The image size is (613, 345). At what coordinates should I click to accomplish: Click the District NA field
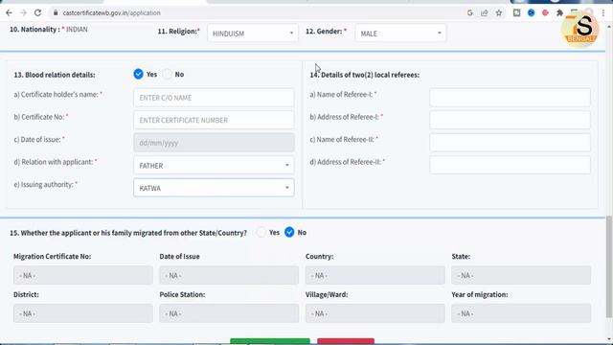[83, 313]
